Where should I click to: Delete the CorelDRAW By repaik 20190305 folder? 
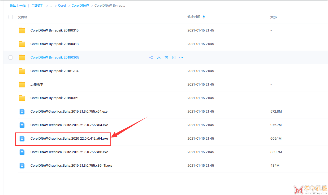(166, 57)
